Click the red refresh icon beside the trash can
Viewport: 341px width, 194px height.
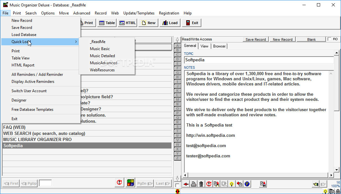pos(209,184)
